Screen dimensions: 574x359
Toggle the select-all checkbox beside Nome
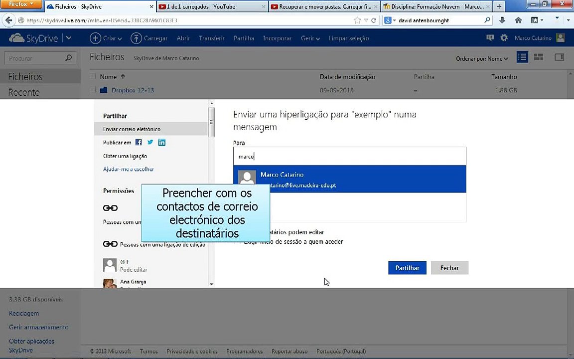[x=93, y=76]
